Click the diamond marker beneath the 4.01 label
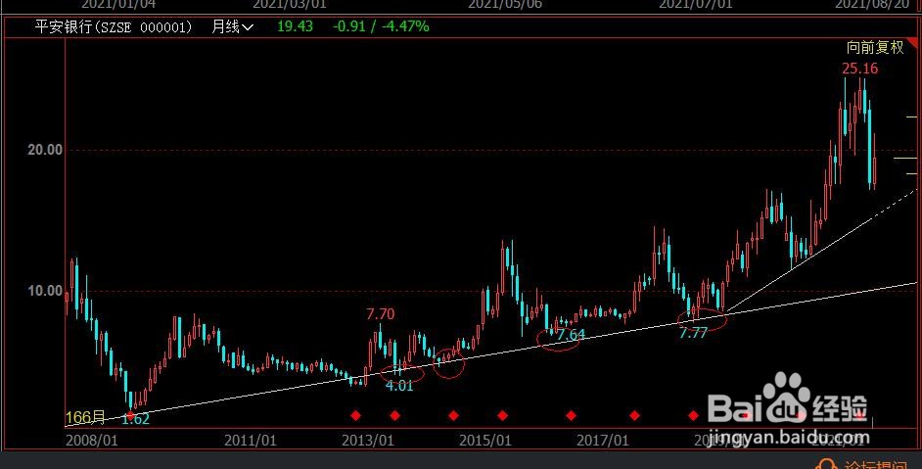Viewport: 922px width, 469px height. [395, 415]
